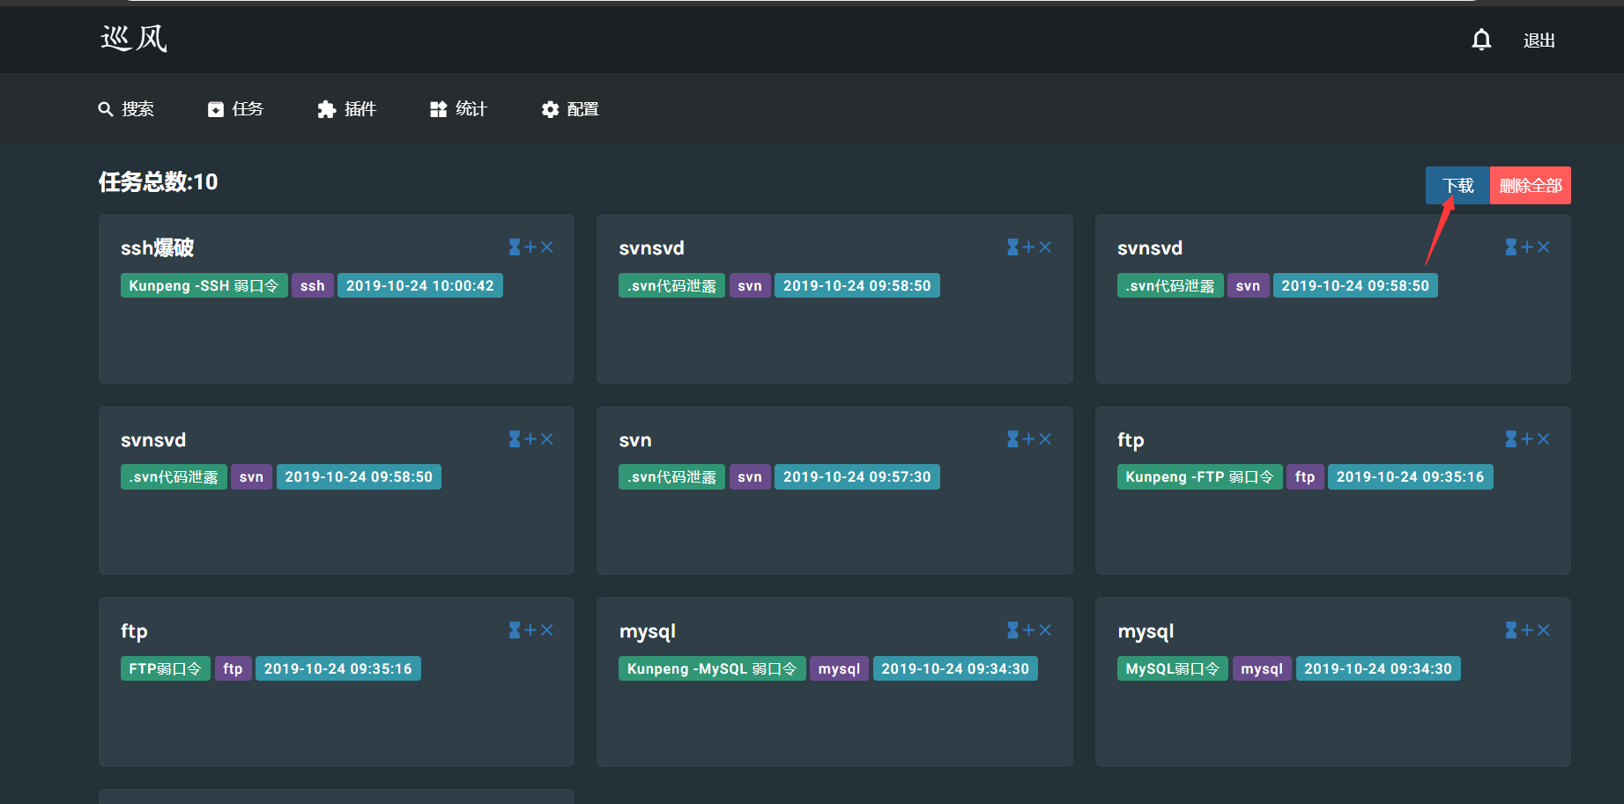Click the Kunpeng -SSH 弱口令 tag
1624x804 pixels.
[204, 286]
